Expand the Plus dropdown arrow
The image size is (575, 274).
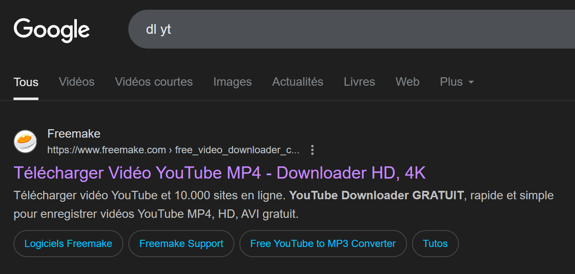pyautogui.click(x=471, y=82)
